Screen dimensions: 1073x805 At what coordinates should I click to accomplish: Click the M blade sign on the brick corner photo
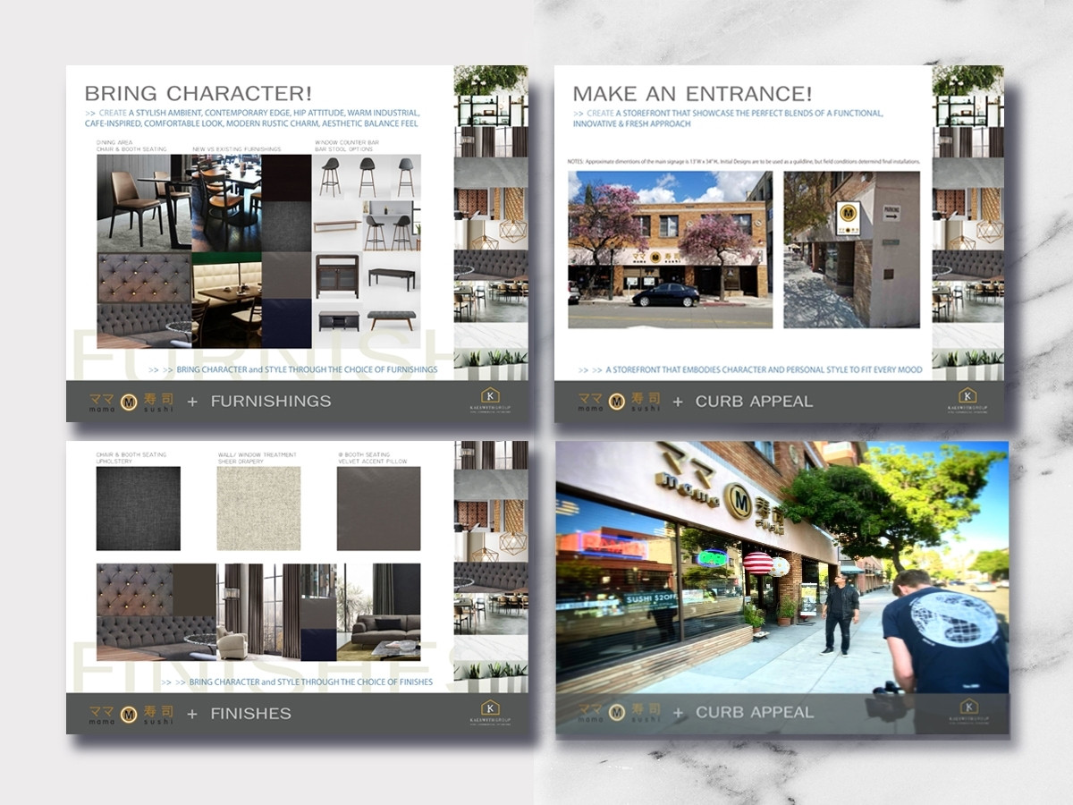tap(848, 216)
